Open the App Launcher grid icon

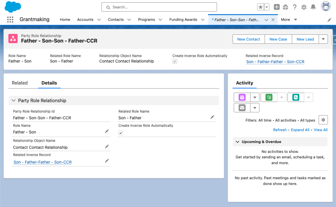coord(10,19)
